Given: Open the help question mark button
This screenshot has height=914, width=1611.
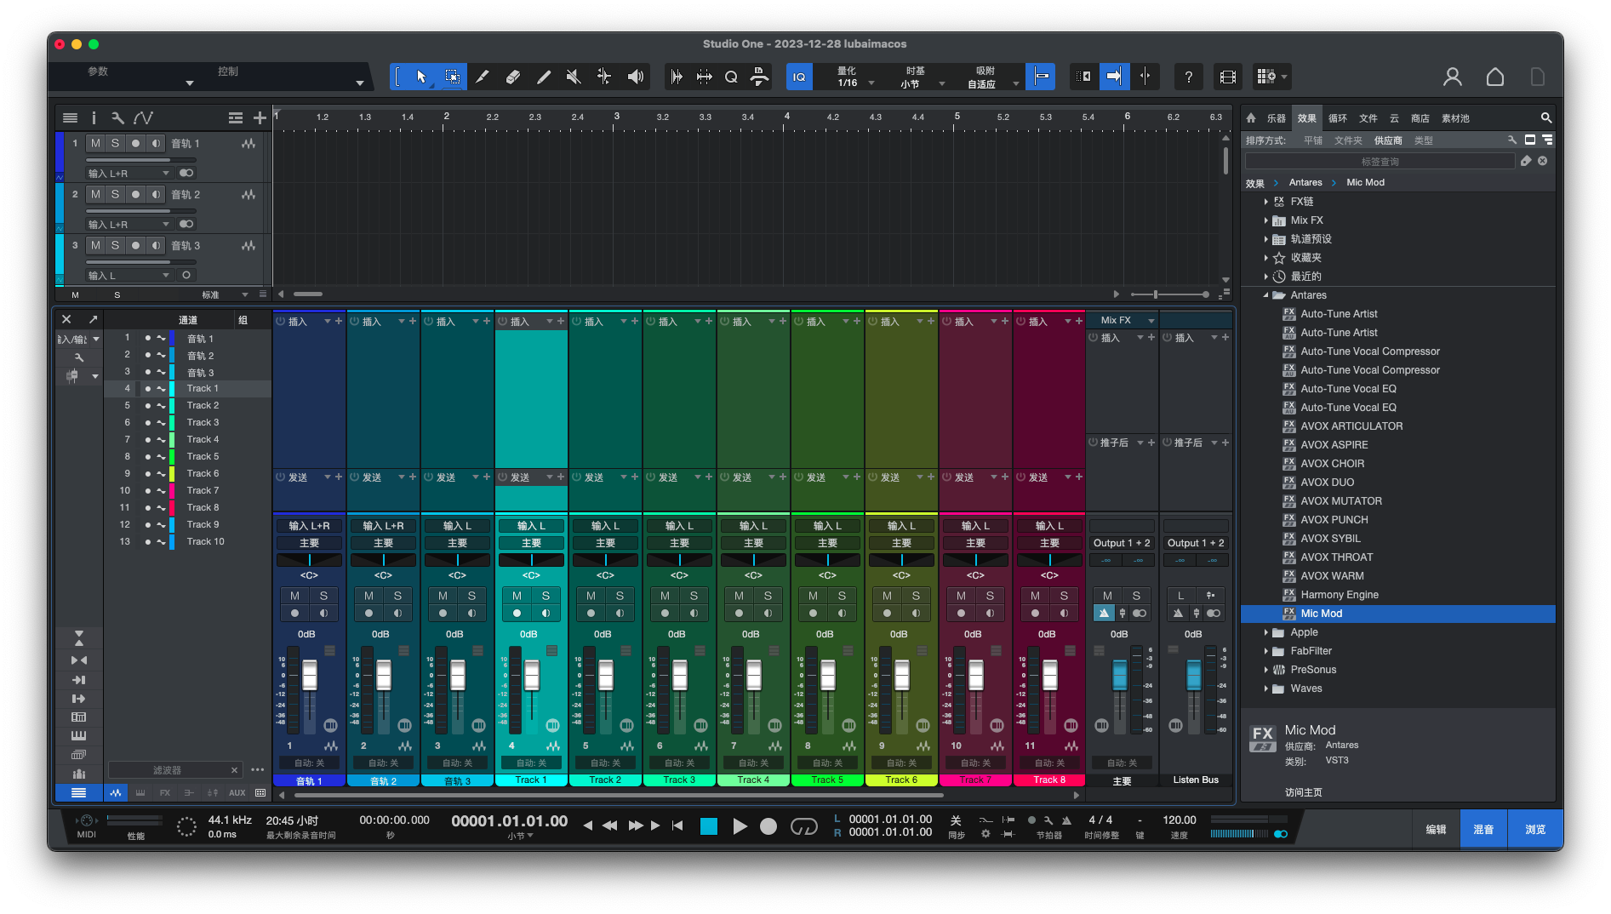Looking at the screenshot, I should coord(1189,77).
